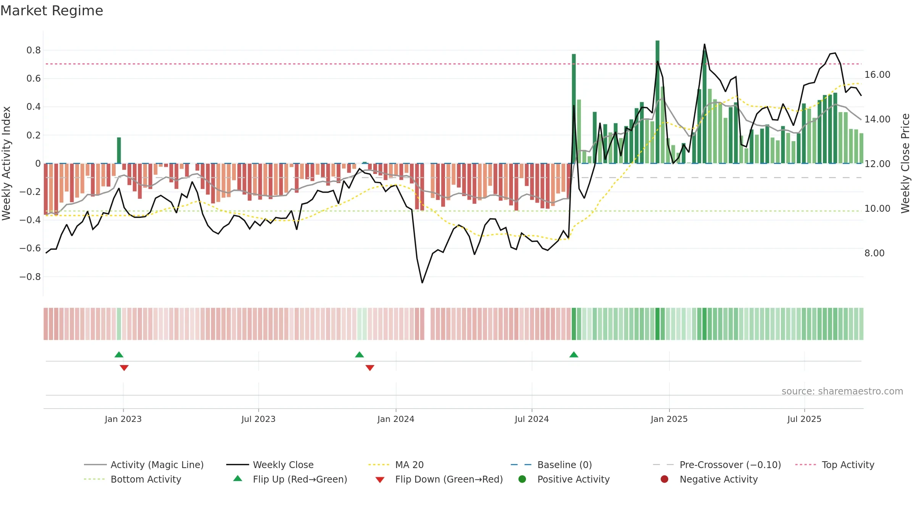
Task: Click the red flip-down marker in late 2023
Action: (x=370, y=368)
